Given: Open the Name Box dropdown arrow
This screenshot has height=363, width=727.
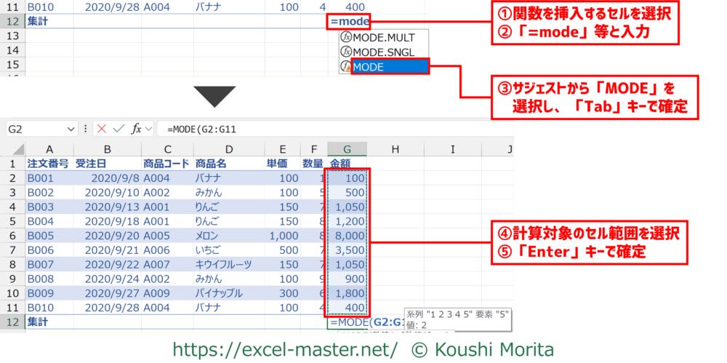Looking at the screenshot, I should [71, 129].
